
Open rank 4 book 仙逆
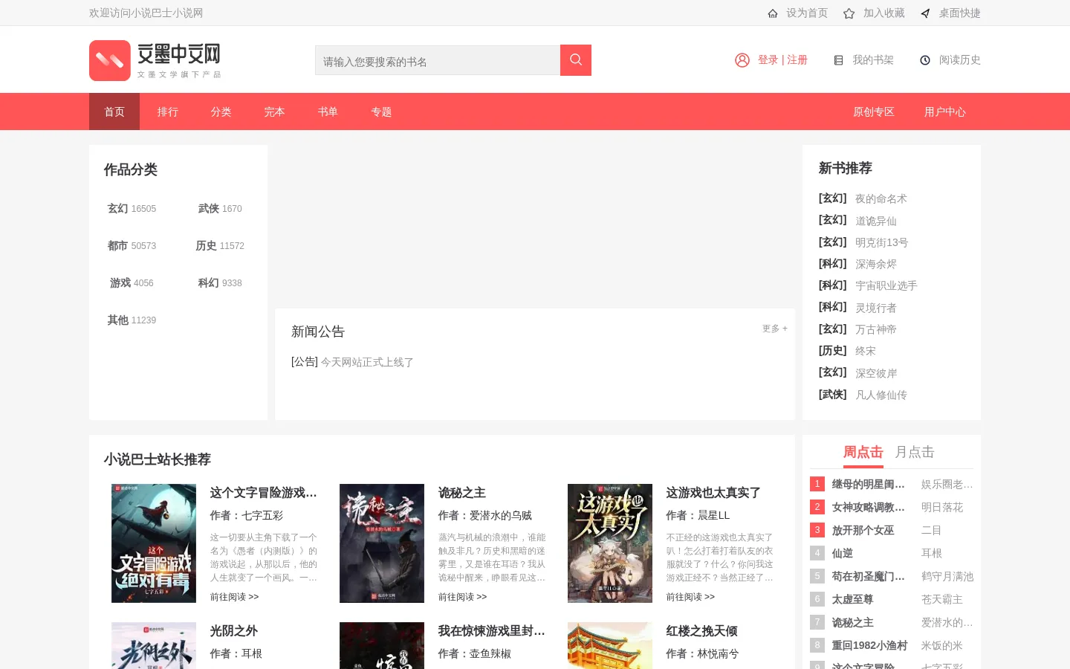click(x=843, y=554)
